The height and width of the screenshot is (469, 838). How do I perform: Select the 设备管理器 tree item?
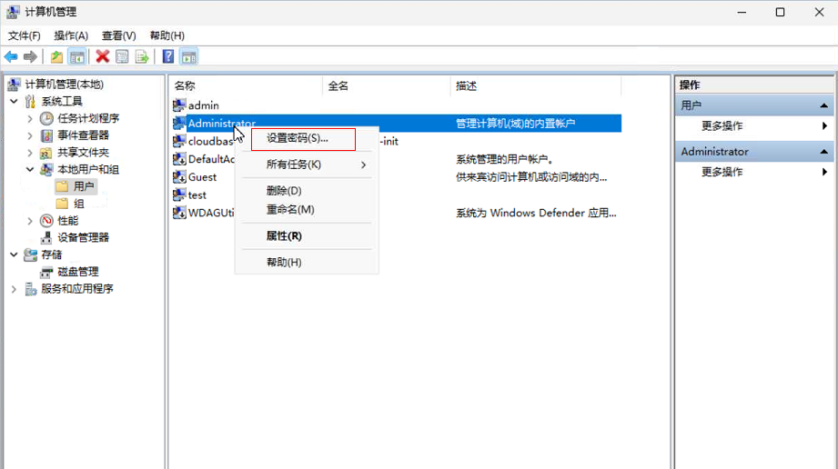84,238
